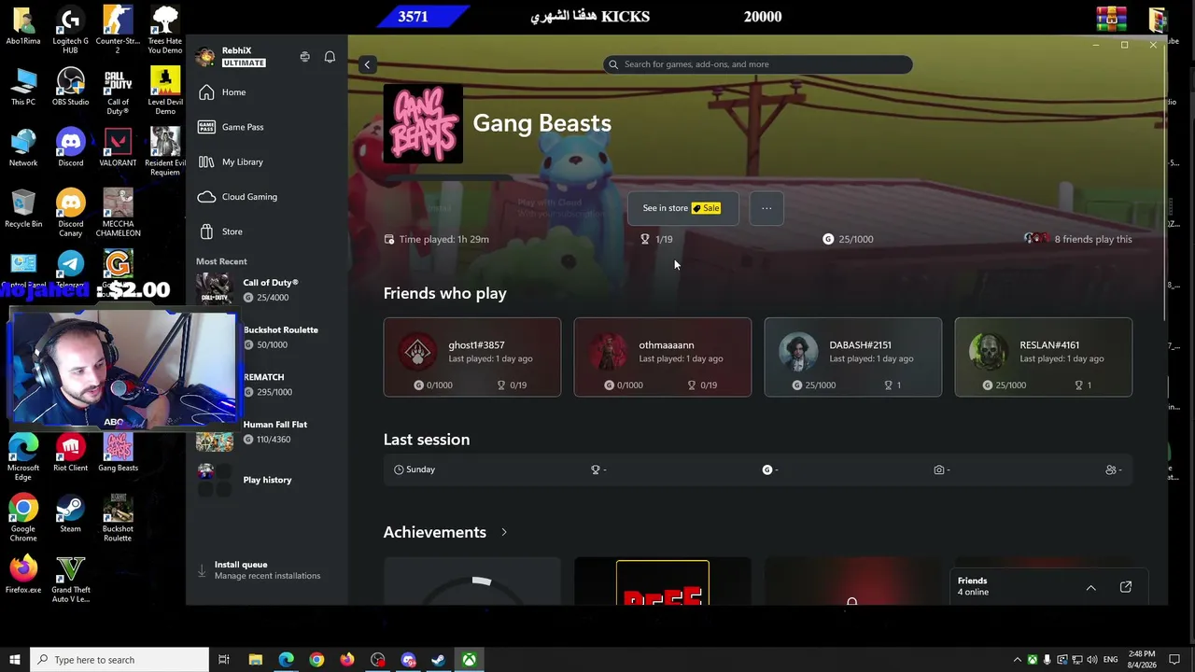The image size is (1195, 672).
Task: Select Cloud Gaming in the sidebar
Action: click(266, 197)
